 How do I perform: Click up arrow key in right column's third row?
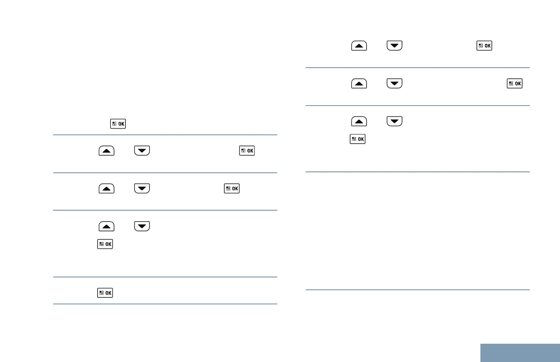pos(359,121)
